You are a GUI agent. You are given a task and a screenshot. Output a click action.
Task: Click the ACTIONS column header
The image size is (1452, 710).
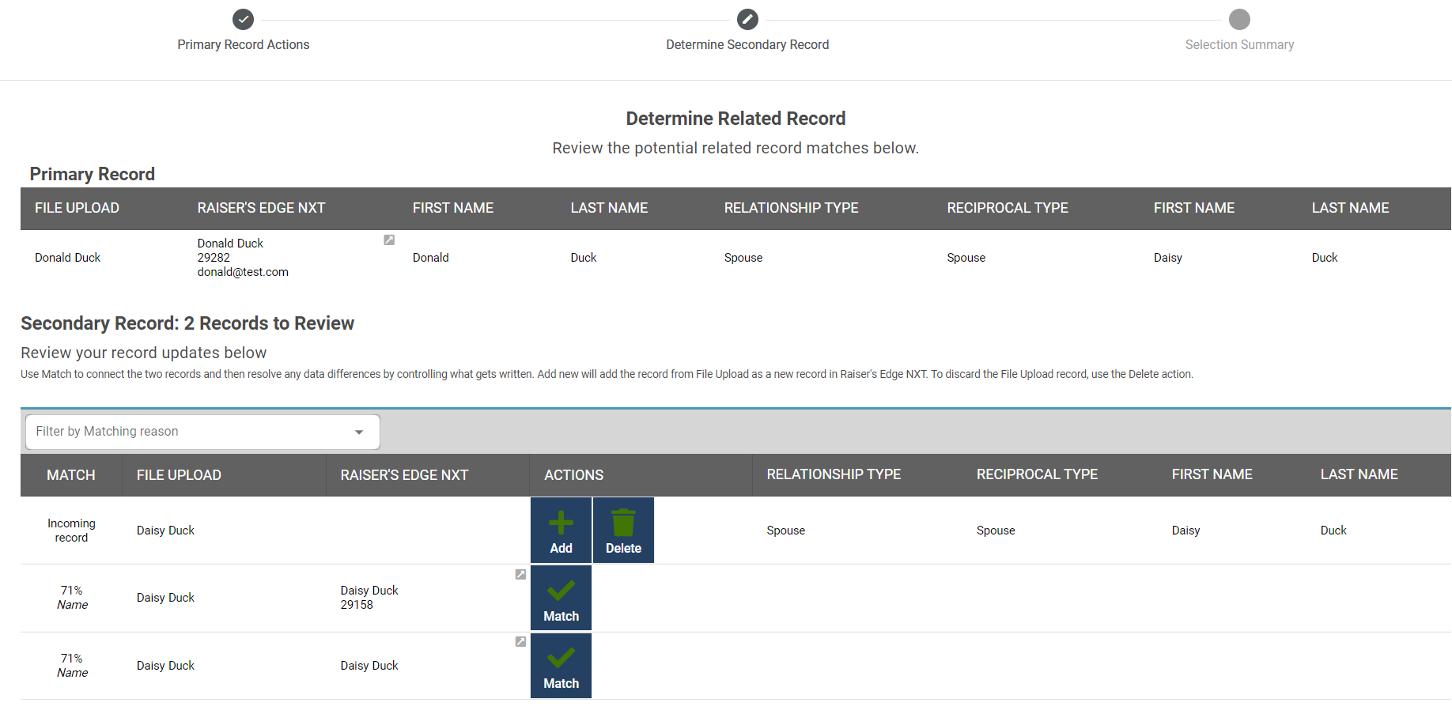pyautogui.click(x=573, y=475)
